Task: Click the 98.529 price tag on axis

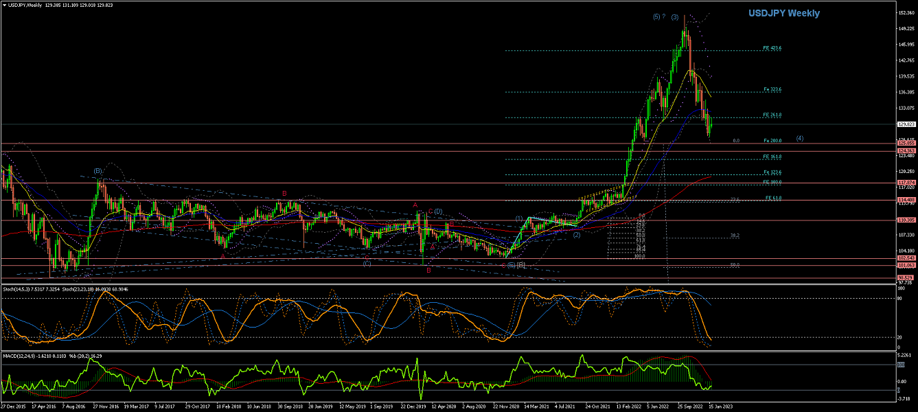Action: 906,277
